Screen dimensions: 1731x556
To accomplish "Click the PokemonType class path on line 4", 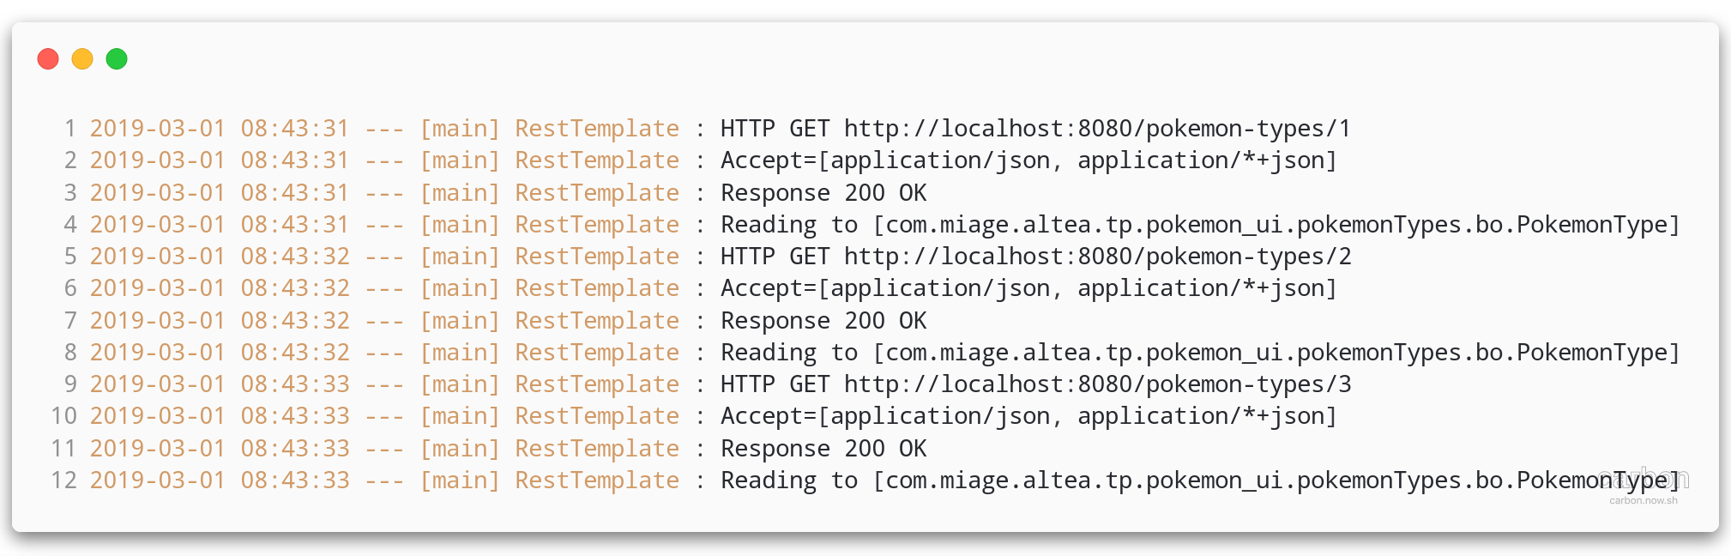I will pyautogui.click(x=1276, y=225).
